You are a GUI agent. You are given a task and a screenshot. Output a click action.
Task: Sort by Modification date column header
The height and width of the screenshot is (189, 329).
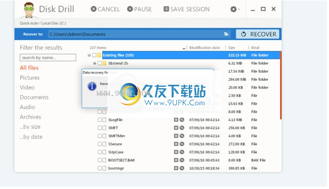point(205,47)
